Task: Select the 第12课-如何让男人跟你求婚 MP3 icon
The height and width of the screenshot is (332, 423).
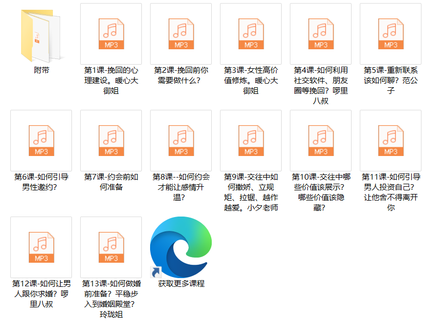Action: click(x=41, y=247)
